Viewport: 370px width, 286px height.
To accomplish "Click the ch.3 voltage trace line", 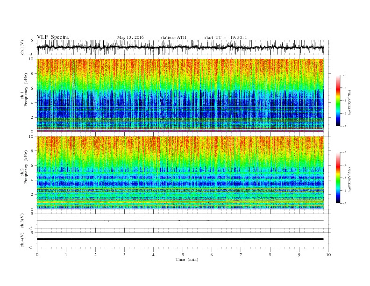I will (180, 221).
